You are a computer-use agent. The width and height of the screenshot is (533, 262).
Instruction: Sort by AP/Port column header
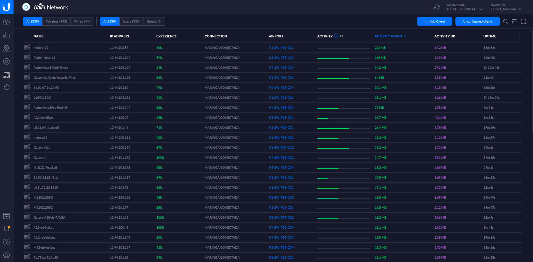(276, 36)
